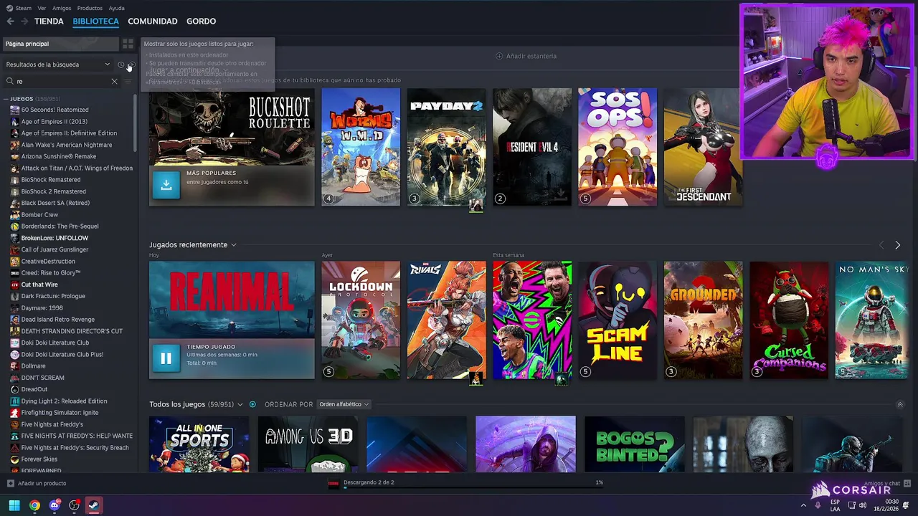Open the SOS OPS! cover
Viewport: 918px width, 516px height.
(617, 147)
